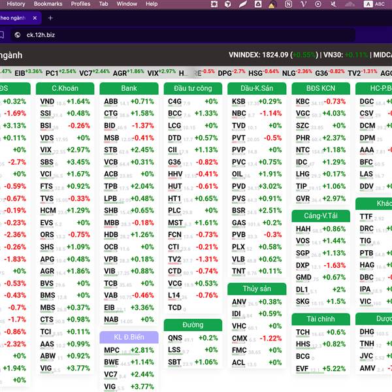The width and height of the screenshot is (392, 392).
Task: Click EIB +3.36% in the ticker strip
Action: click(28, 73)
